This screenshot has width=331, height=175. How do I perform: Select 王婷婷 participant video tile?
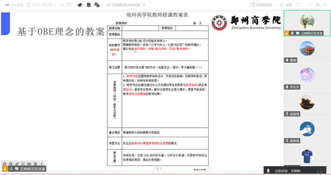coord(307,22)
